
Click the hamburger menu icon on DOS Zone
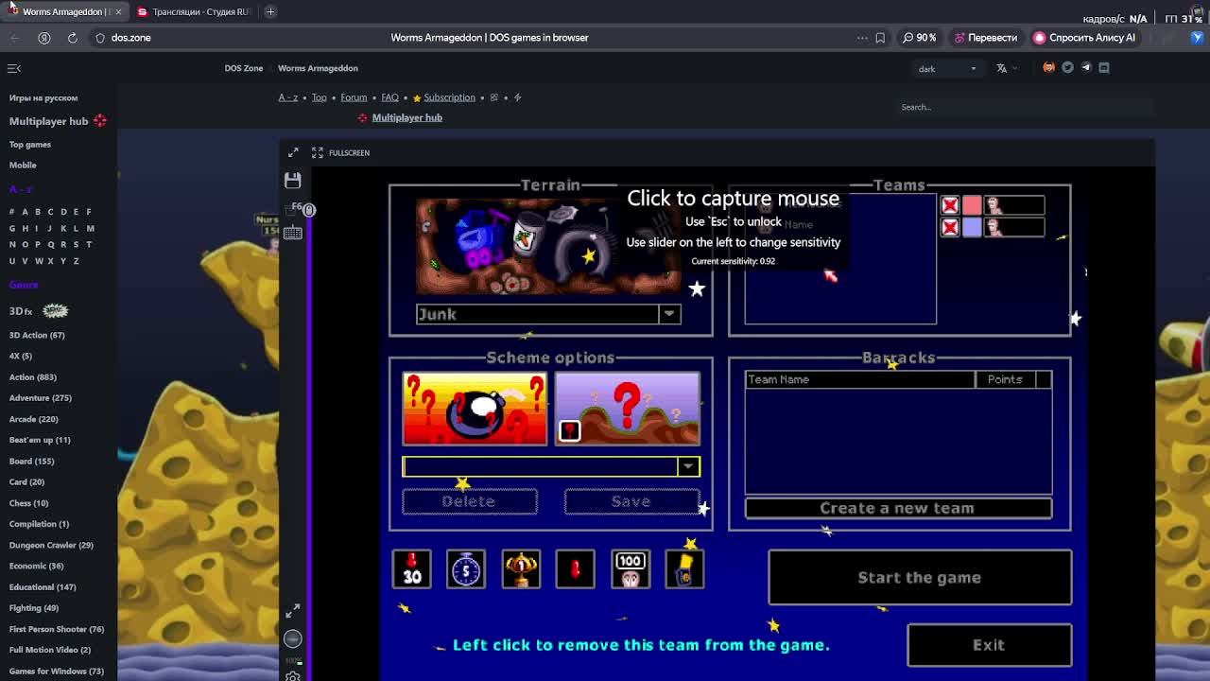[14, 68]
